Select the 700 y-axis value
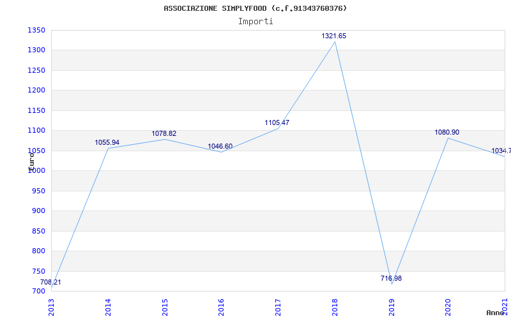 click(38, 292)
